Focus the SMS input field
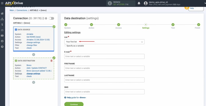This screenshot has width=206, height=106. pos(104,92)
